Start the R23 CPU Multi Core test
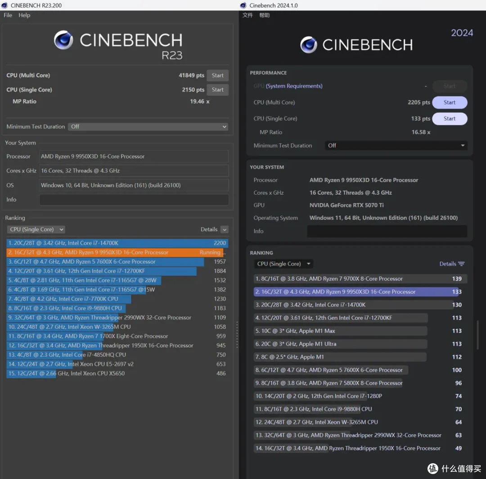Screen dimensions: 486x479 [x=218, y=75]
